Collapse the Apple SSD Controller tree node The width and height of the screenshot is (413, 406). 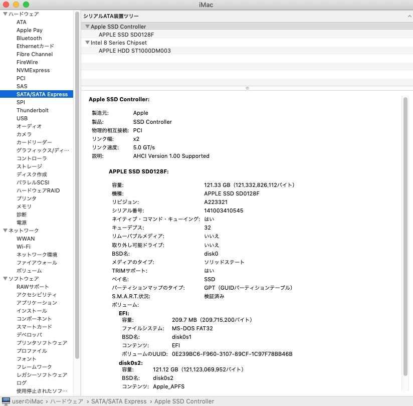[87, 27]
